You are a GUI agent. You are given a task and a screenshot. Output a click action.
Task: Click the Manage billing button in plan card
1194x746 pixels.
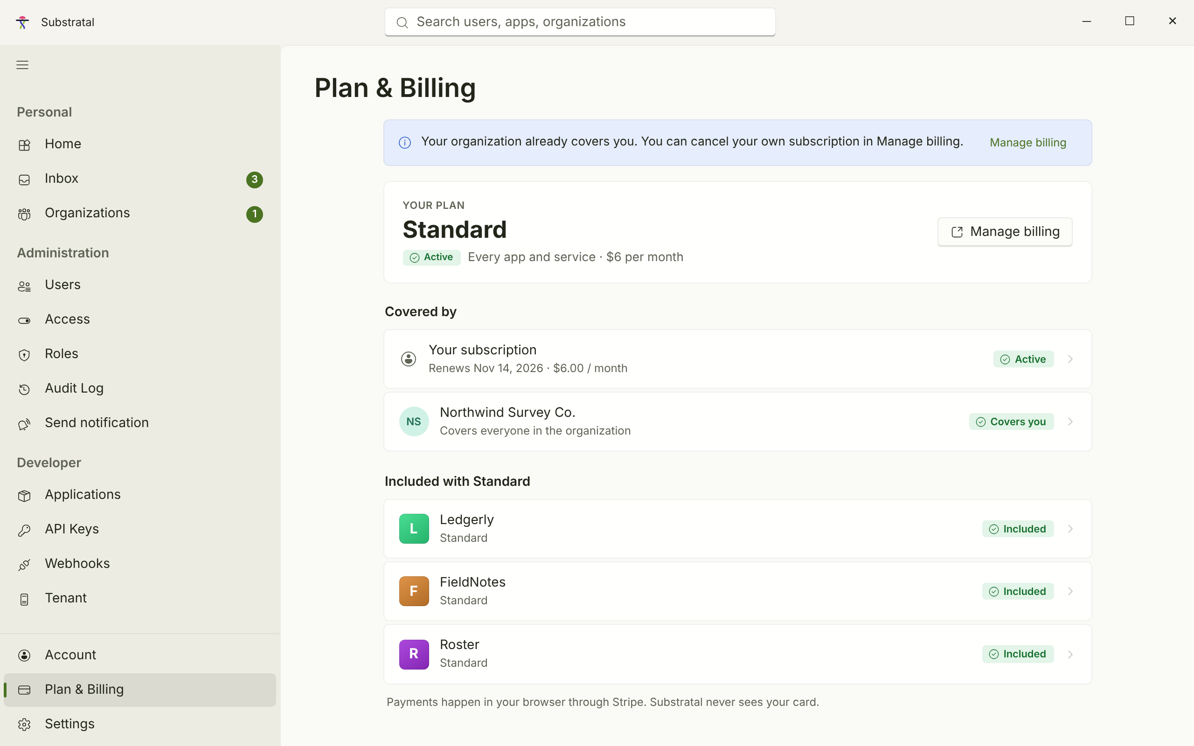coord(1005,231)
